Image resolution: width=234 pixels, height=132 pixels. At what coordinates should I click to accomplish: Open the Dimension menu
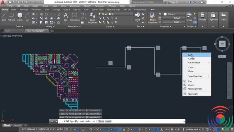tap(75, 6)
